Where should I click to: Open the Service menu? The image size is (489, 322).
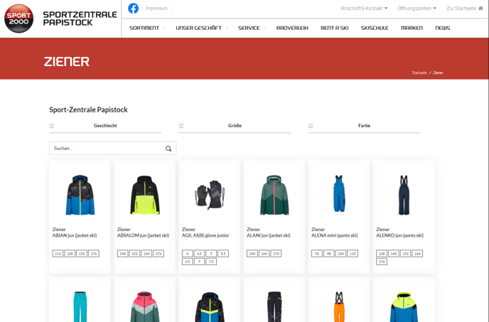249,28
